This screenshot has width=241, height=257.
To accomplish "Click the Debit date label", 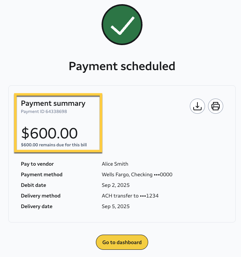I will 33,185.
